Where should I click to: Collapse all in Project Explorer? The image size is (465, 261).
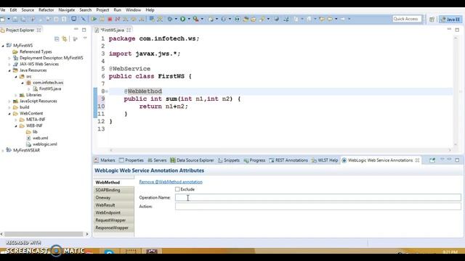click(57, 38)
